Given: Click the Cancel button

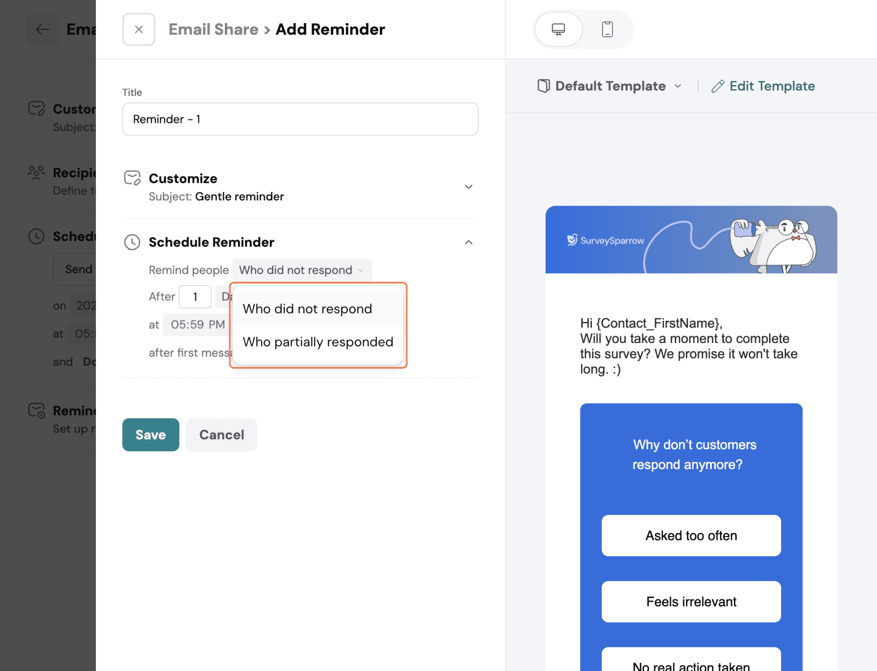Looking at the screenshot, I should (x=221, y=435).
